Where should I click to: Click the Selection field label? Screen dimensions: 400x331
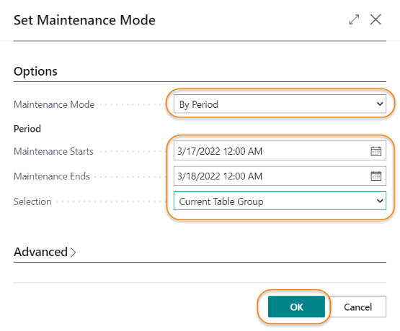click(32, 201)
